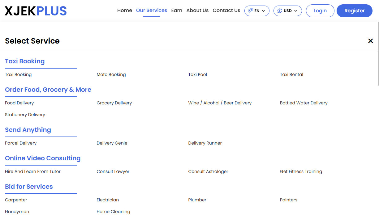Open Home Cleaning service
This screenshot has height=223, width=379.
113,212
